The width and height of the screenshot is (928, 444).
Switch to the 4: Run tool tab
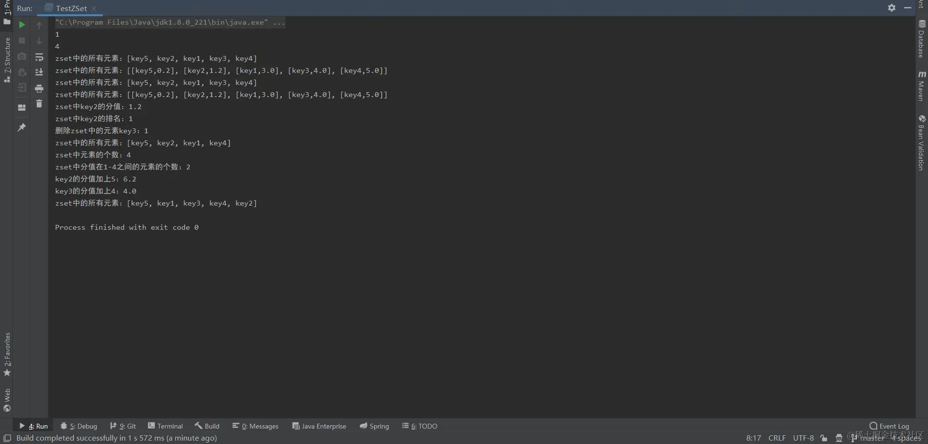pyautogui.click(x=33, y=426)
